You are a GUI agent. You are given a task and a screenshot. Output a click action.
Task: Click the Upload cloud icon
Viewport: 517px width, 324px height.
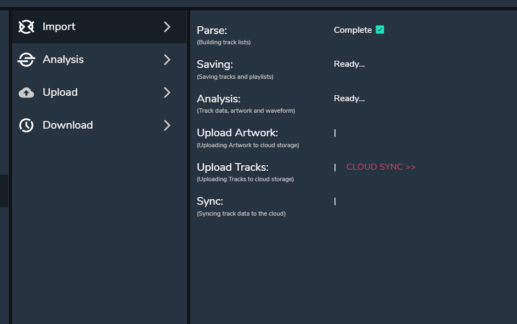tap(26, 92)
